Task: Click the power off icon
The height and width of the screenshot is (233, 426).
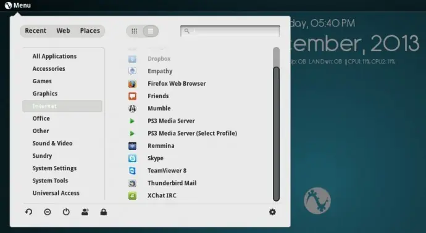Action: (66, 212)
